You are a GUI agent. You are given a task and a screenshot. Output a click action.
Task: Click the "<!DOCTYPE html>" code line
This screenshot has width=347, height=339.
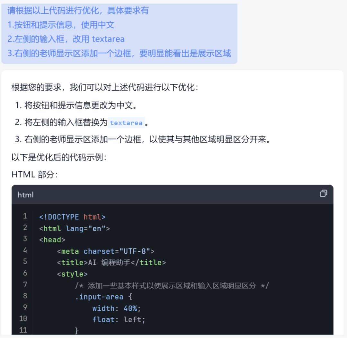[x=72, y=217]
